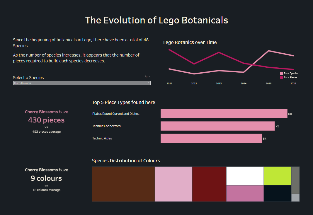Click the dark brown treemap tile
Screen dimensions: 313x215
point(123,184)
